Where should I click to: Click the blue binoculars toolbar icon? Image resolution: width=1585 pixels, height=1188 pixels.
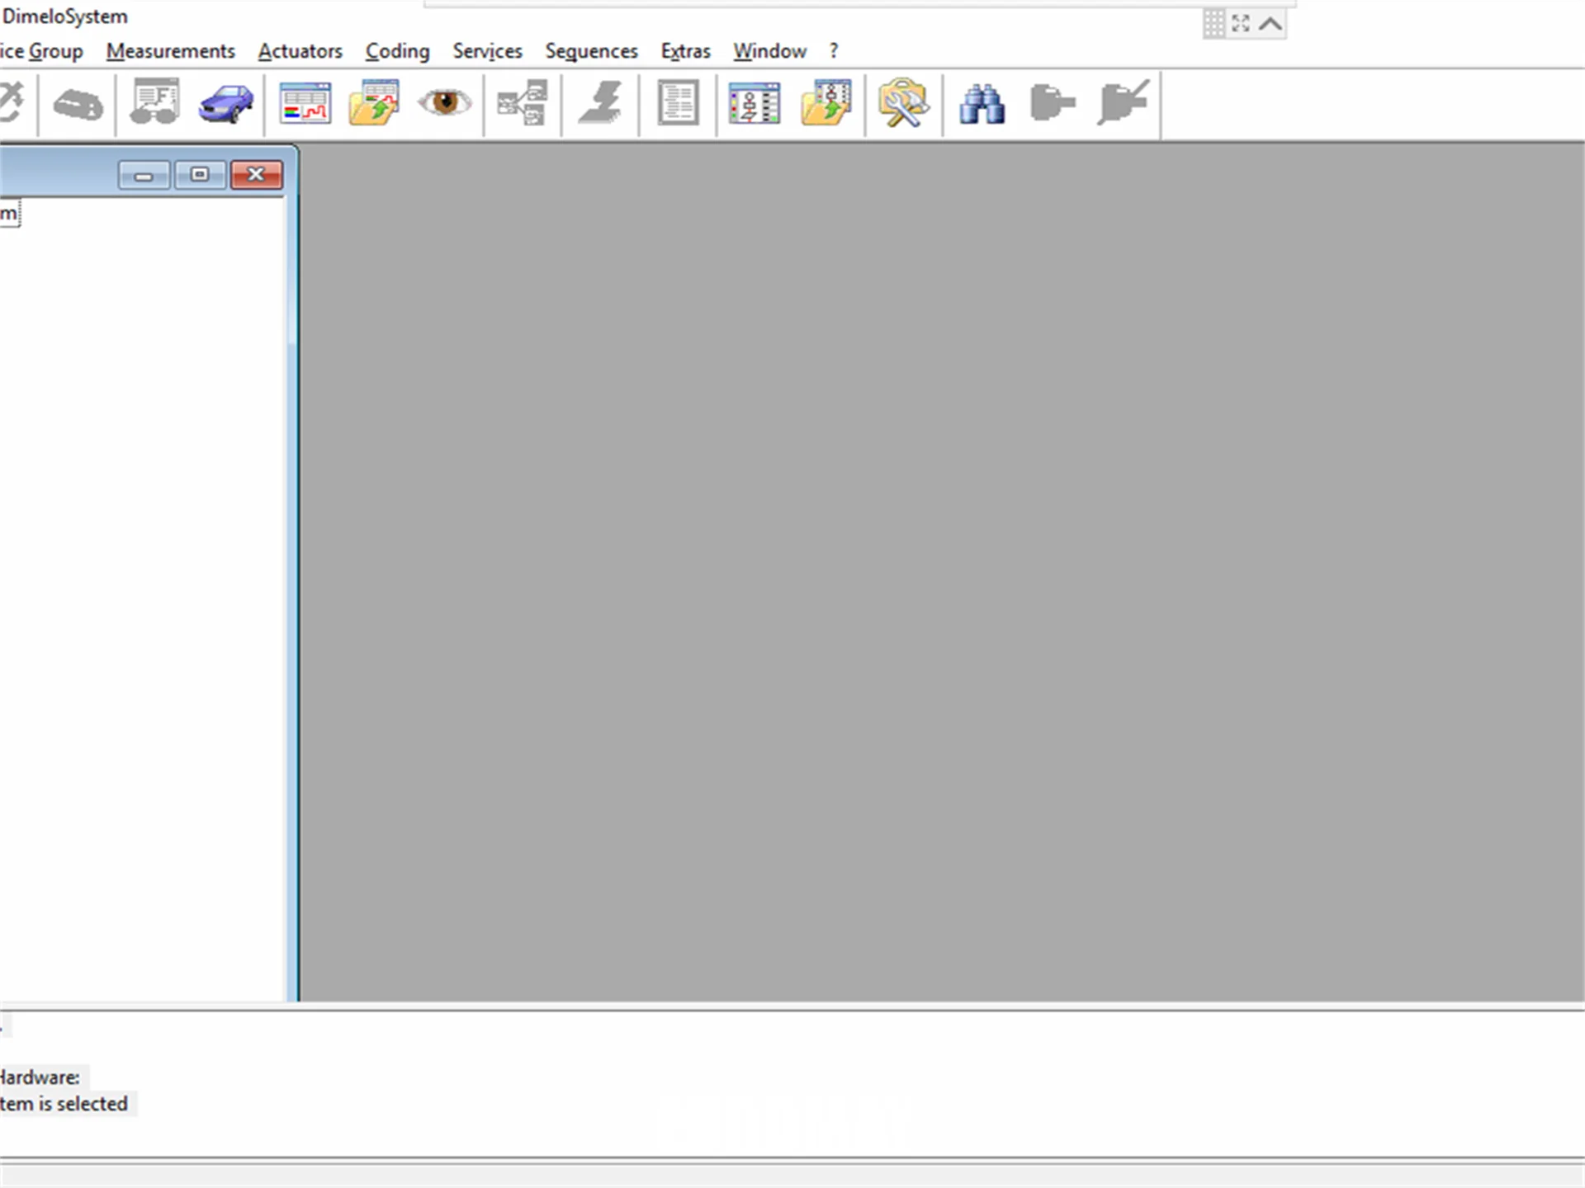coord(982,104)
